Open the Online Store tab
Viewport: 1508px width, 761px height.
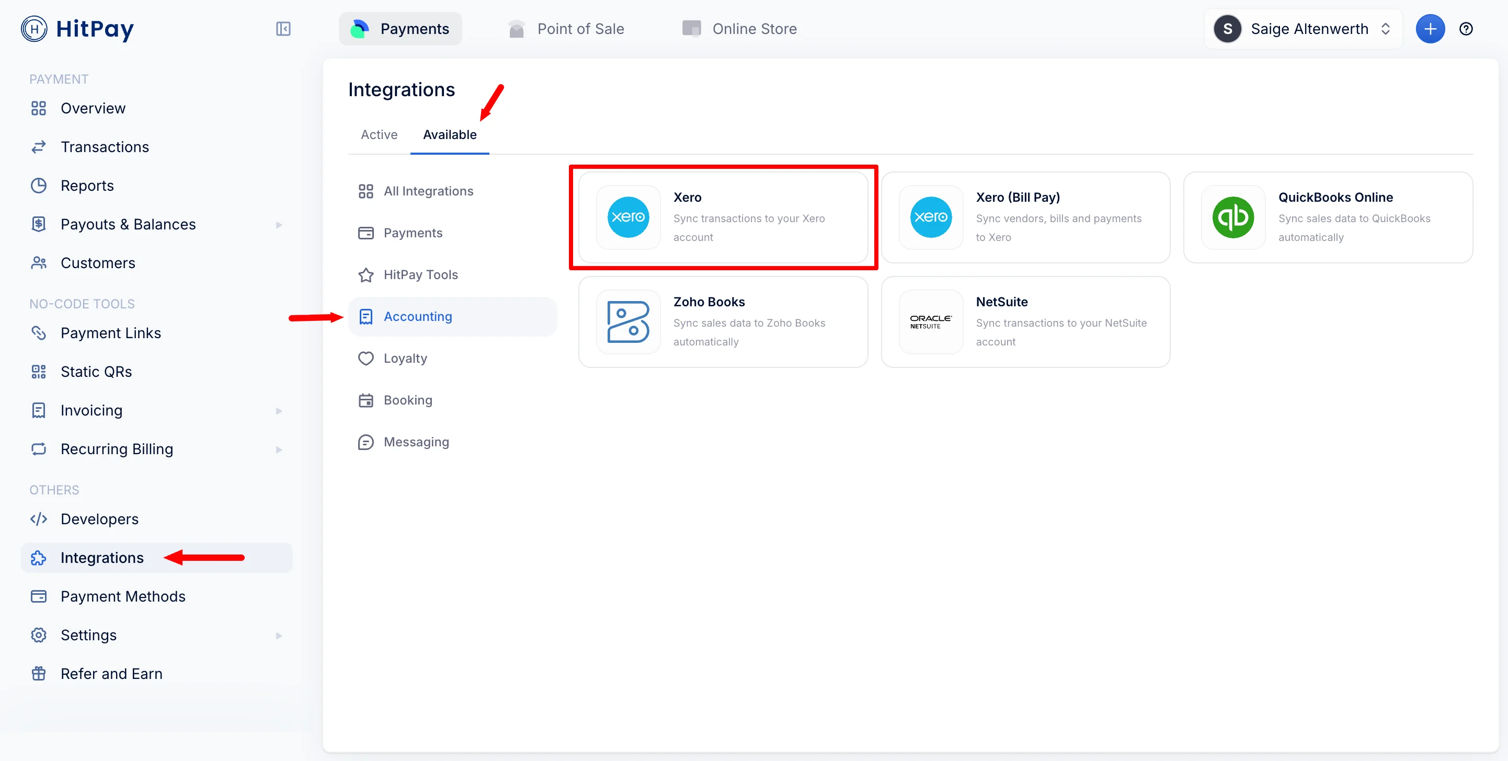pos(739,29)
